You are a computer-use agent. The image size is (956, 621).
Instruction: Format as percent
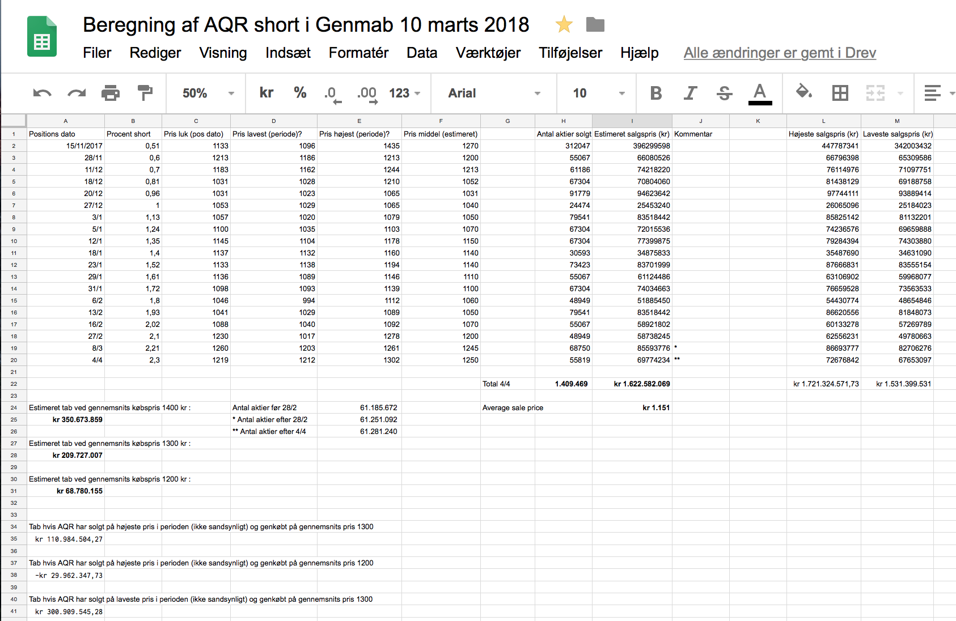tap(300, 93)
